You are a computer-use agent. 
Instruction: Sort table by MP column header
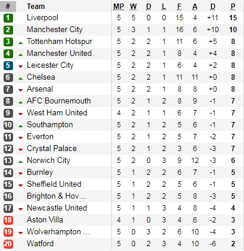(118, 7)
